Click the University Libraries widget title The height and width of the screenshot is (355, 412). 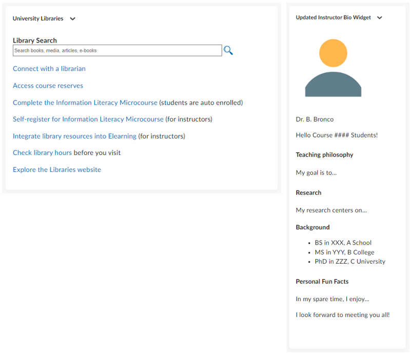point(38,18)
